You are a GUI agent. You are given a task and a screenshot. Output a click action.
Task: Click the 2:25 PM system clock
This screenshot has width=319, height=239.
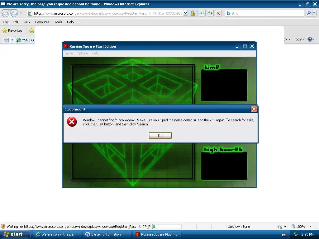click(x=307, y=234)
